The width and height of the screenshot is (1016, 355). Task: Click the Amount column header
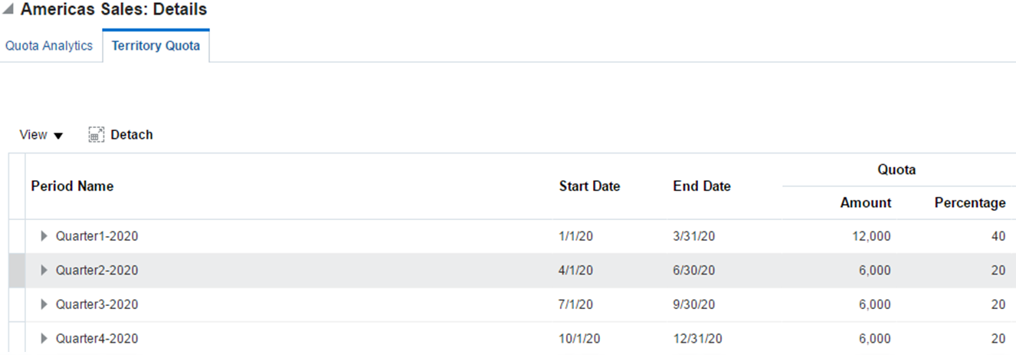point(865,203)
